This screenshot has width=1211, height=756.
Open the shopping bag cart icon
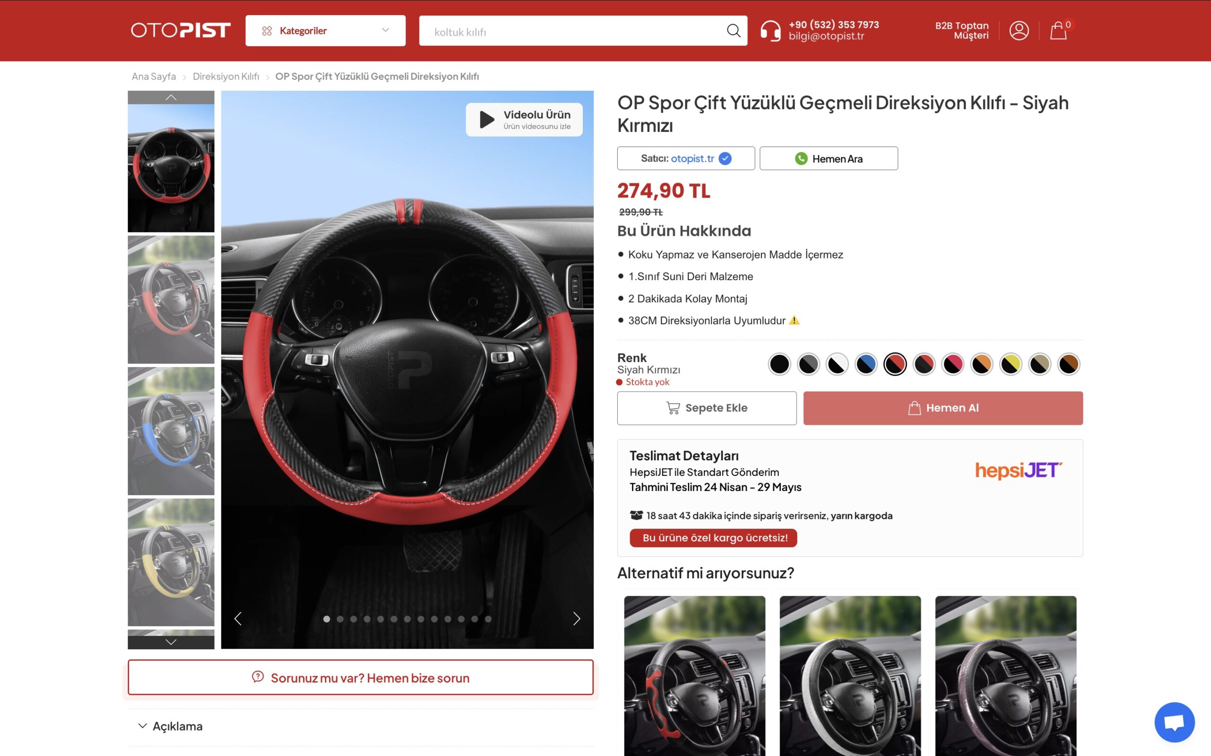[1058, 31]
